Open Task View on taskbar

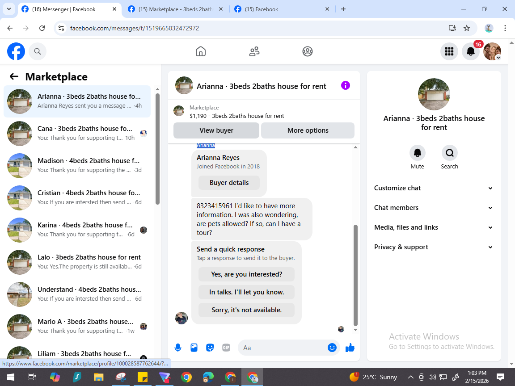click(32, 377)
